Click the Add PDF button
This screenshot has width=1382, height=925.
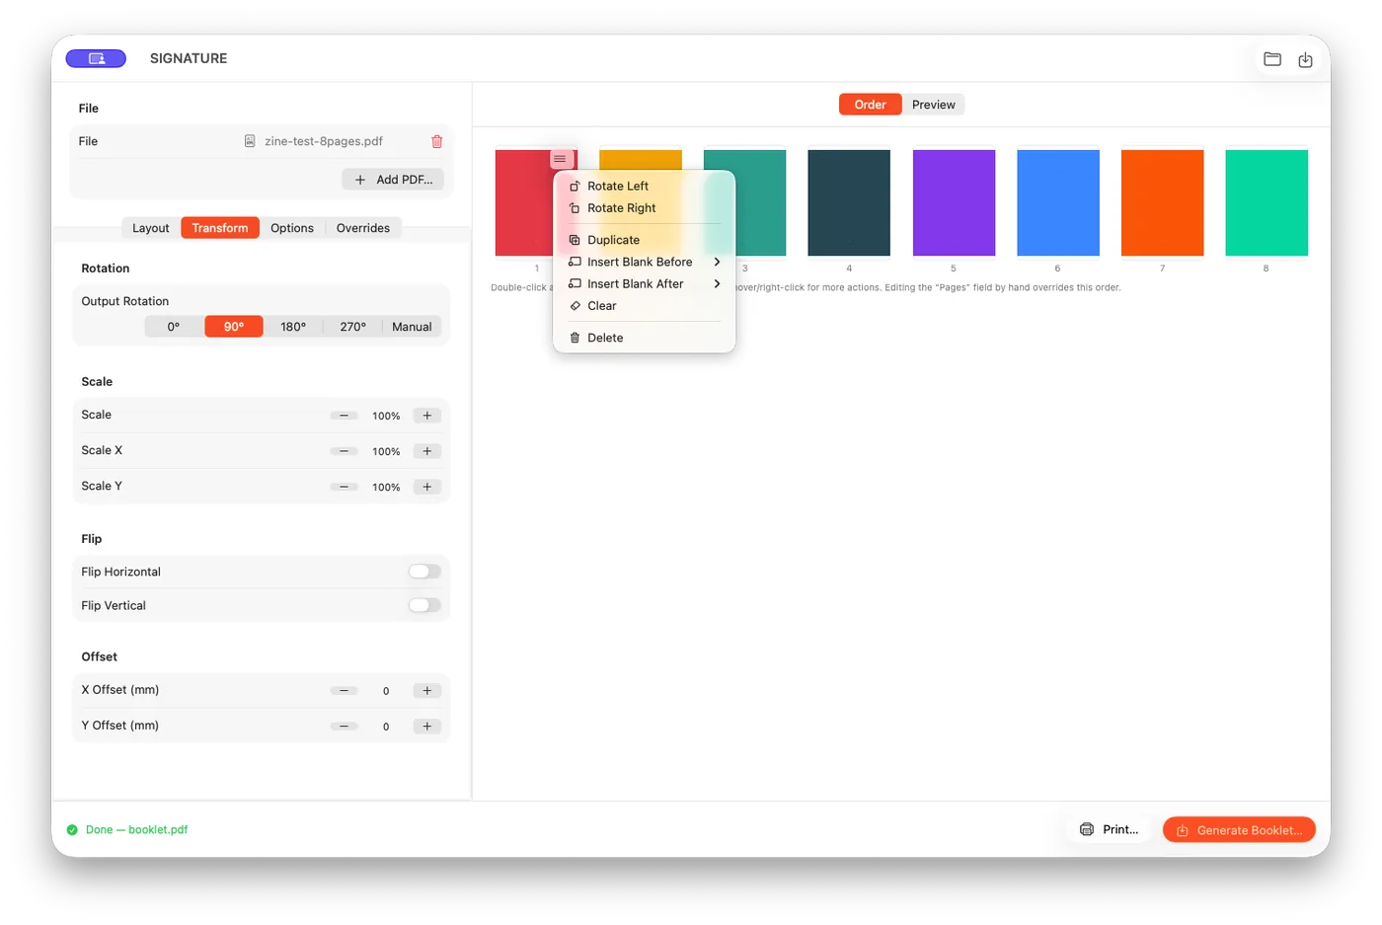tap(393, 180)
